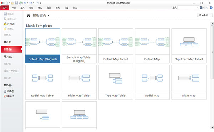The image size is (214, 132).
Task: Select the Right Map Tablet template
Action: pyautogui.click(x=79, y=82)
